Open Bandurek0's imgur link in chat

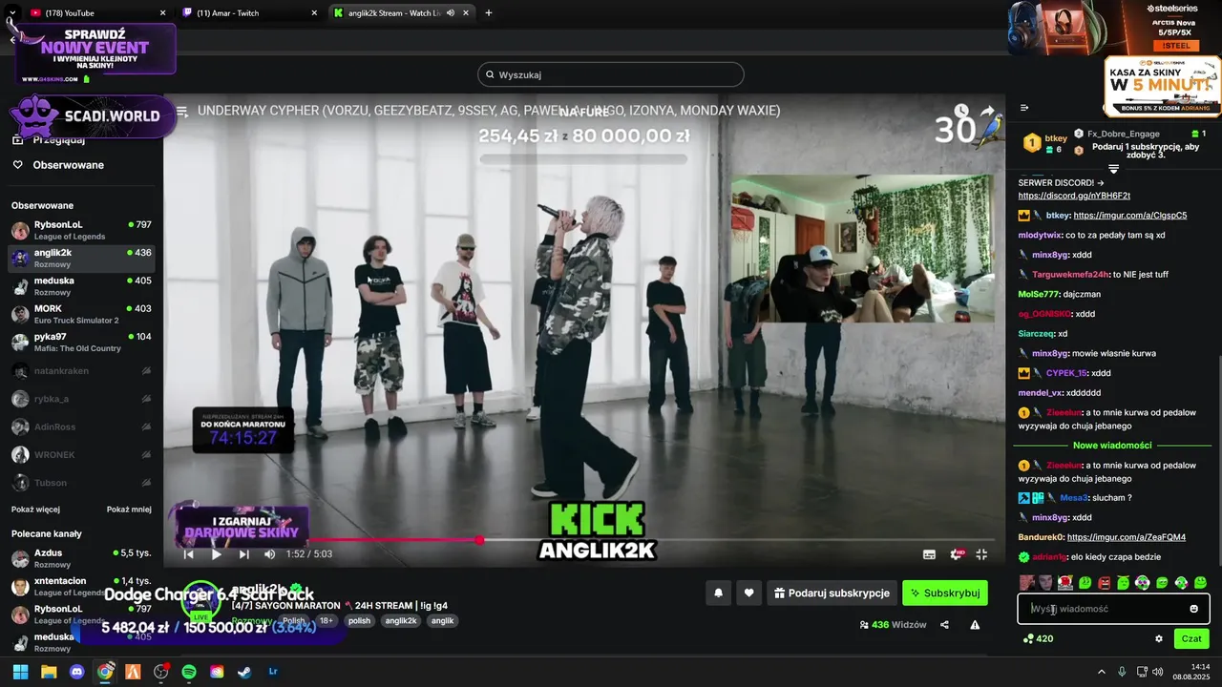[x=1127, y=537]
